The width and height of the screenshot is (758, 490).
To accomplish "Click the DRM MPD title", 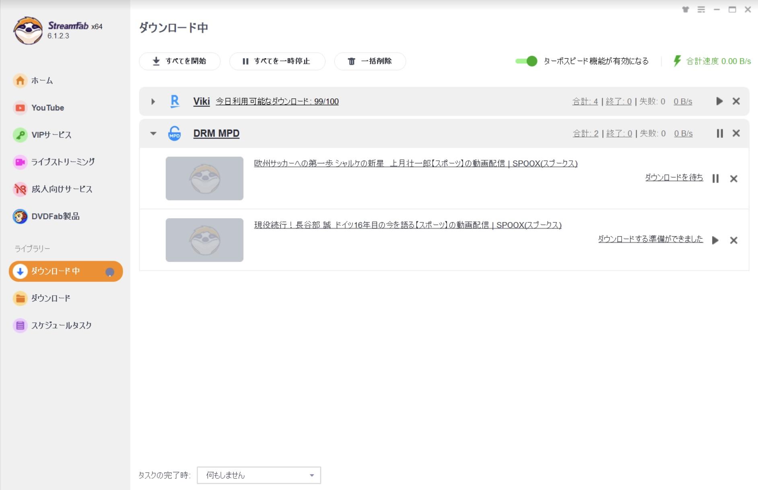I will [216, 133].
